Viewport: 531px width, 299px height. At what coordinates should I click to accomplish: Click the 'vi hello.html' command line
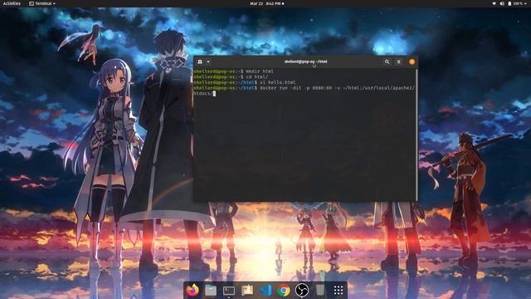click(245, 82)
